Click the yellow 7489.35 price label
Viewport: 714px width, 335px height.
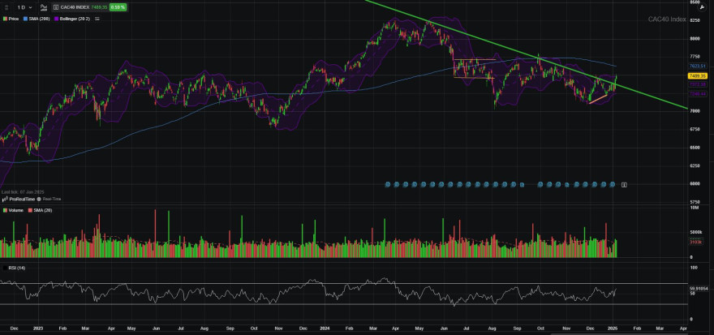698,76
